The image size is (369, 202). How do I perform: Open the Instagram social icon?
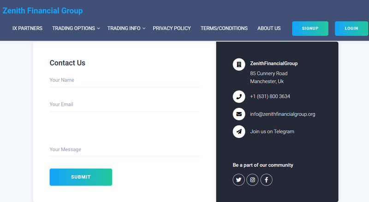252,180
